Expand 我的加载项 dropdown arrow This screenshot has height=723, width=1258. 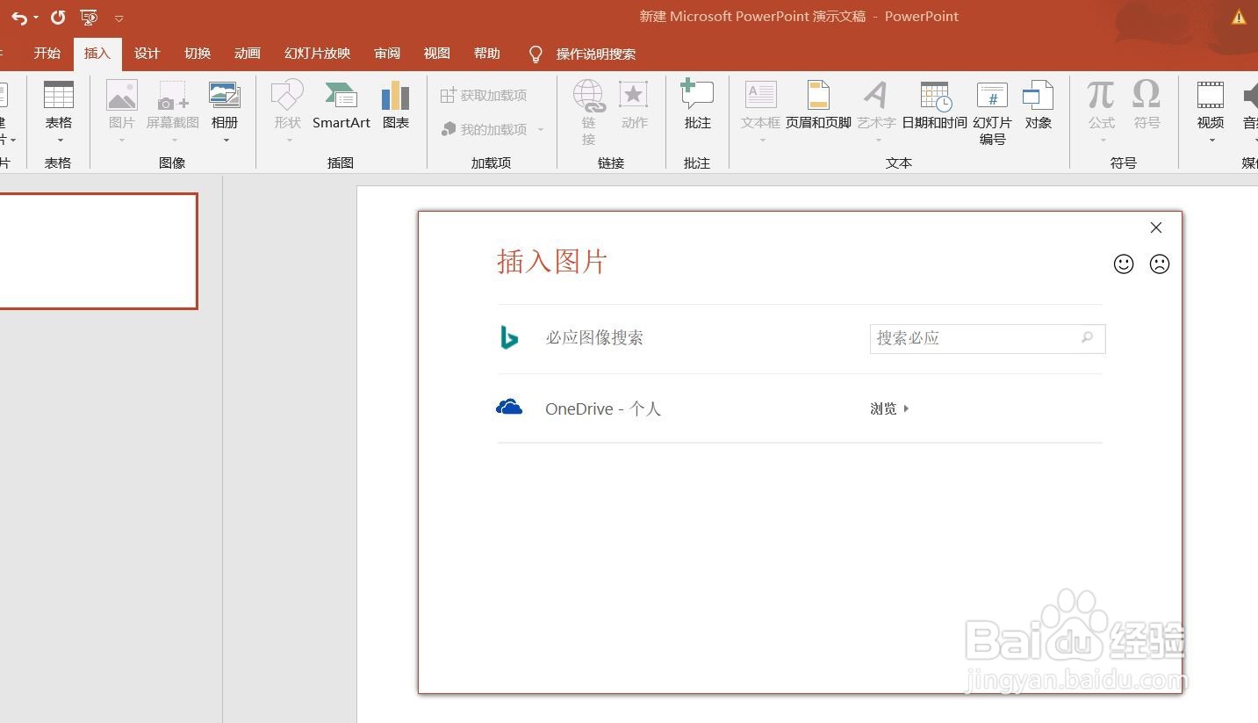[x=541, y=129]
